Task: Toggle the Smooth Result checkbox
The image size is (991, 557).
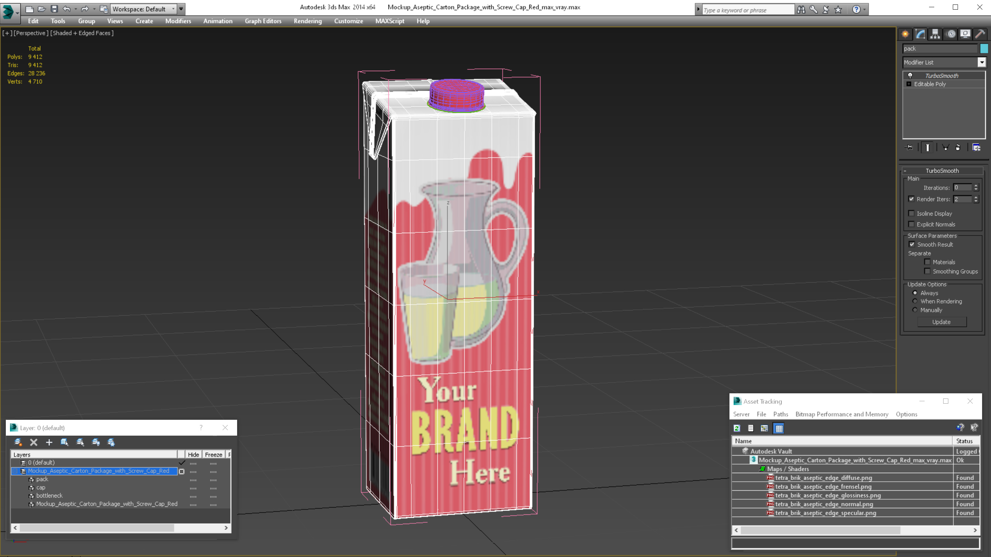Action: click(912, 244)
